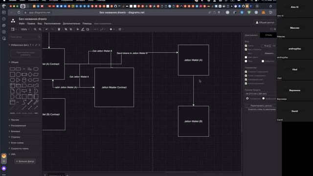Select the bidirectional arrow shape
Viewport: 313px width, 176px height.
point(30,102)
